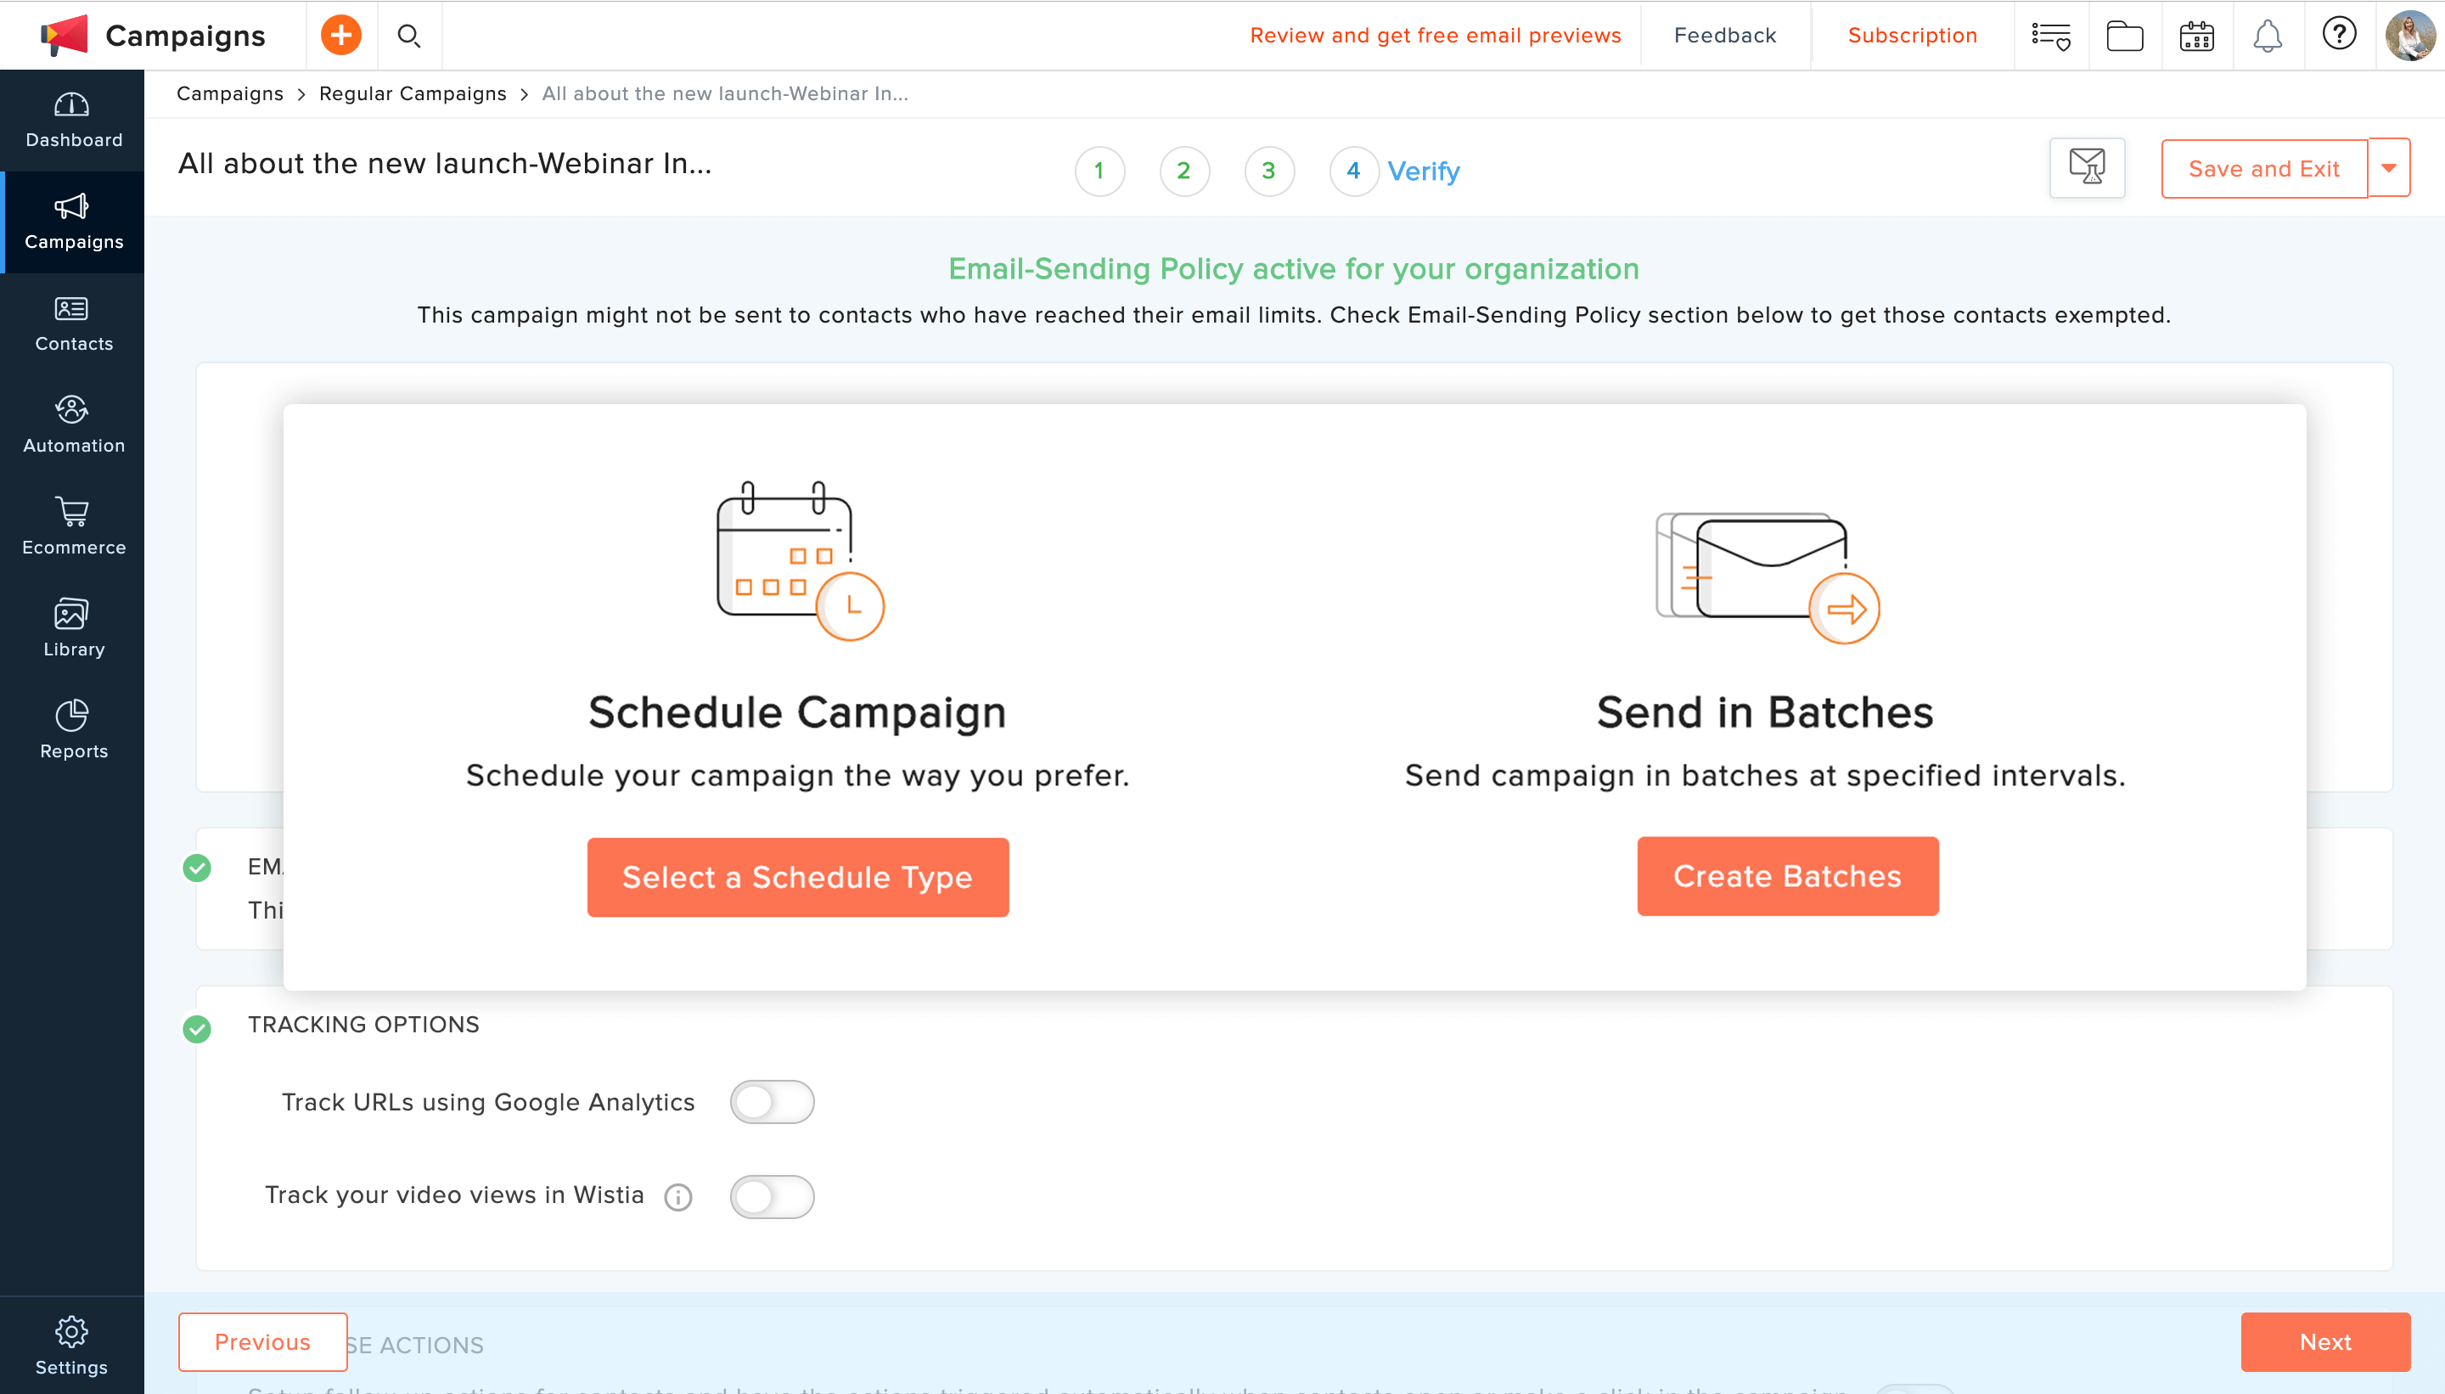Go to the Previous step button
Viewport: 2445px width, 1394px height.
(262, 1341)
